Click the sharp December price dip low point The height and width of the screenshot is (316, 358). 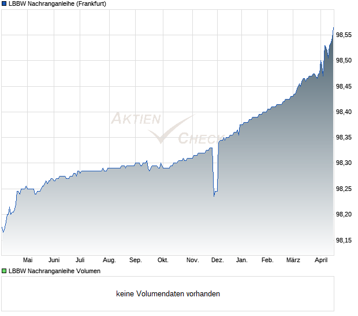click(214, 196)
